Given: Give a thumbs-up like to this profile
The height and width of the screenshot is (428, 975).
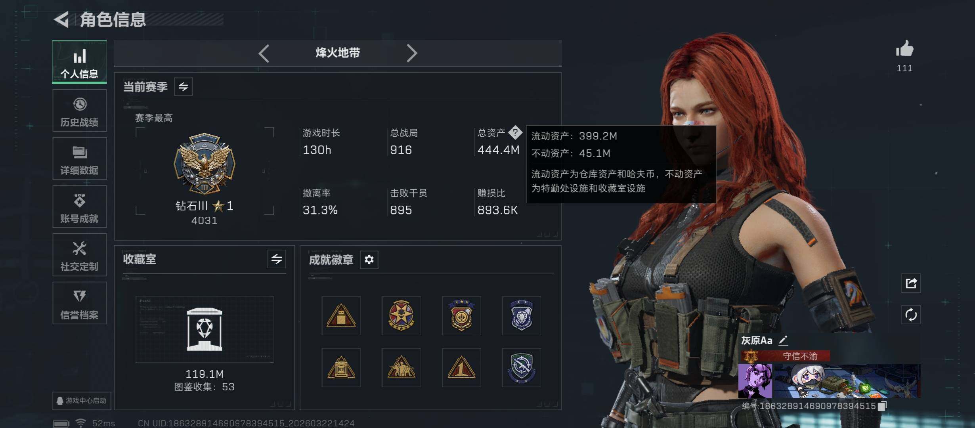Looking at the screenshot, I should point(904,49).
